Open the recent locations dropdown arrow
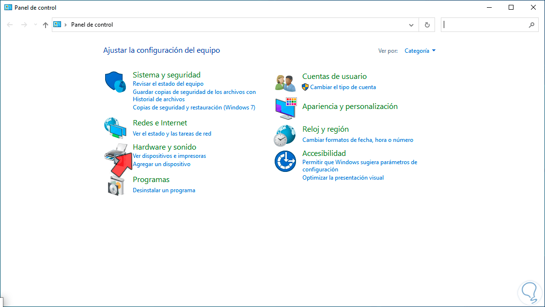 35,25
